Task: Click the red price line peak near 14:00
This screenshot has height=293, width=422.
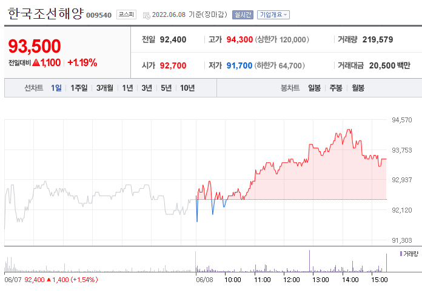Action: (350, 130)
